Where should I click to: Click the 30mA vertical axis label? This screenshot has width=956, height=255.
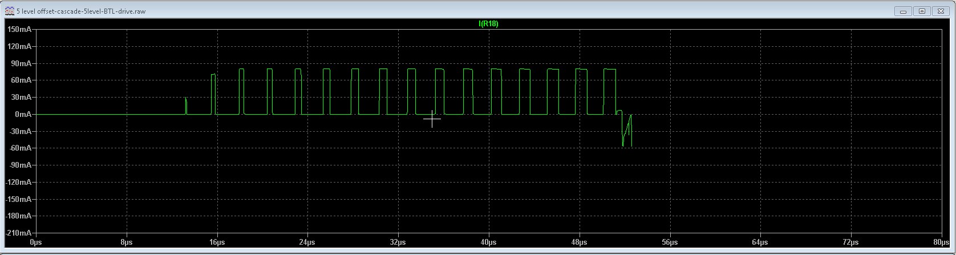point(21,98)
